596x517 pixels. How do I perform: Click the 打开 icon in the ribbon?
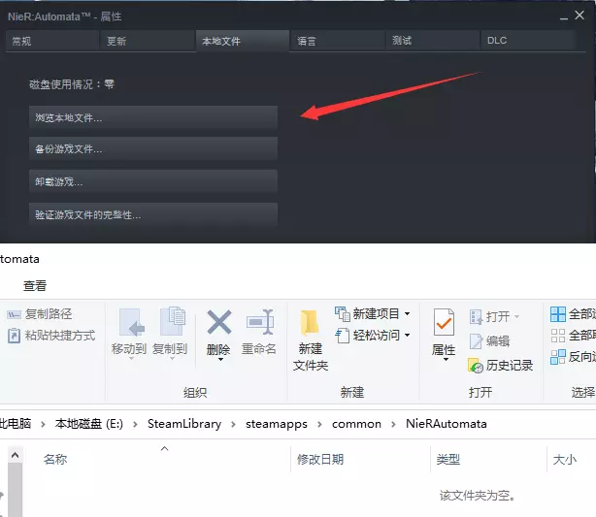(476, 316)
